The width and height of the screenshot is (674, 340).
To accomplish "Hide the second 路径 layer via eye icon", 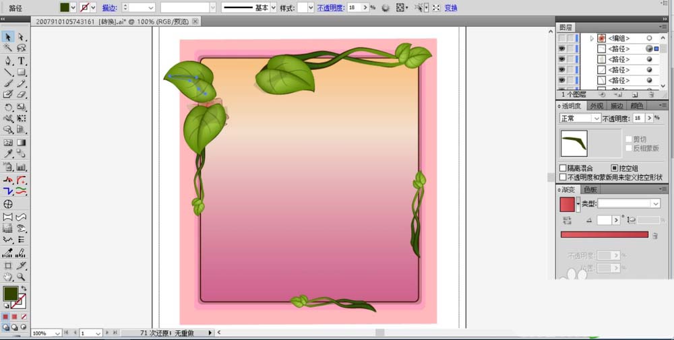I will (561, 59).
